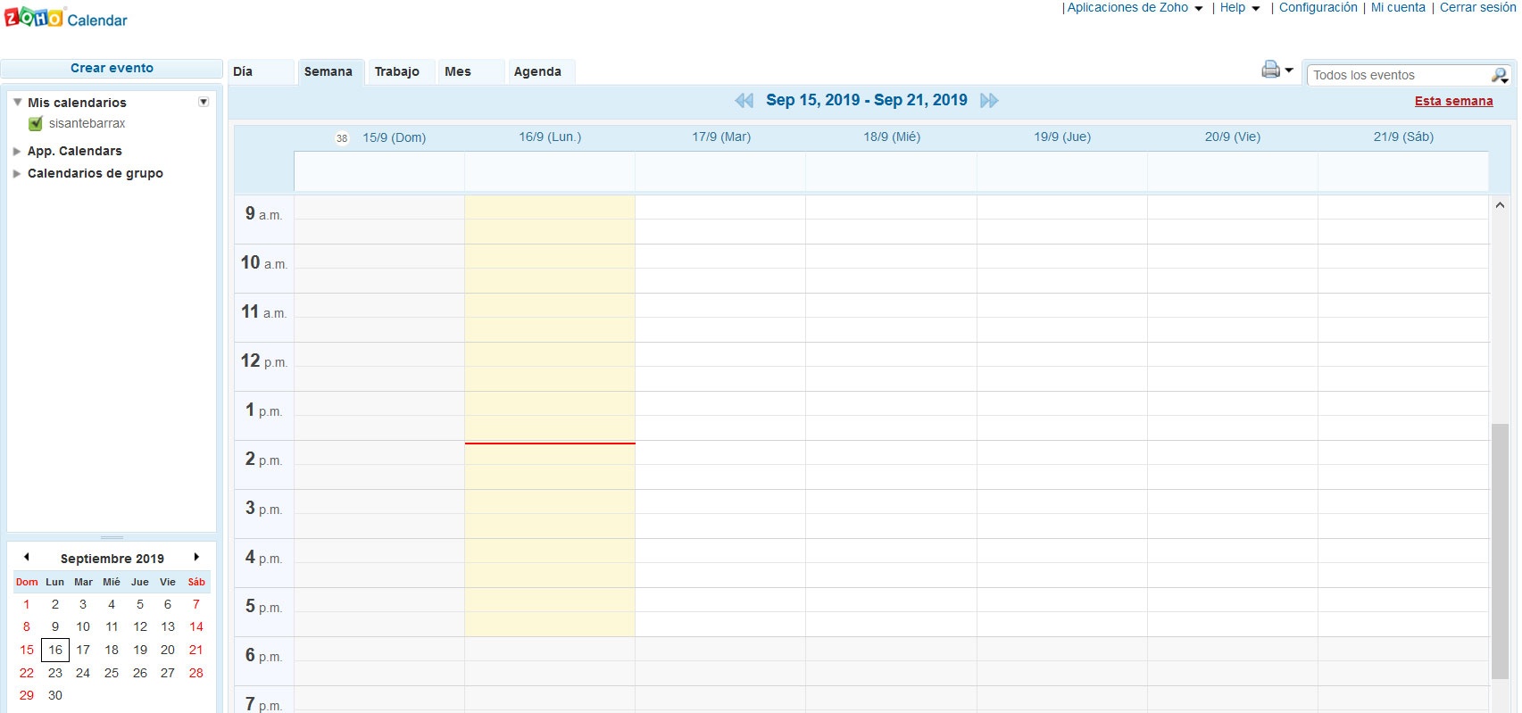Select the 19/9 (Jue) day header

click(x=1062, y=137)
